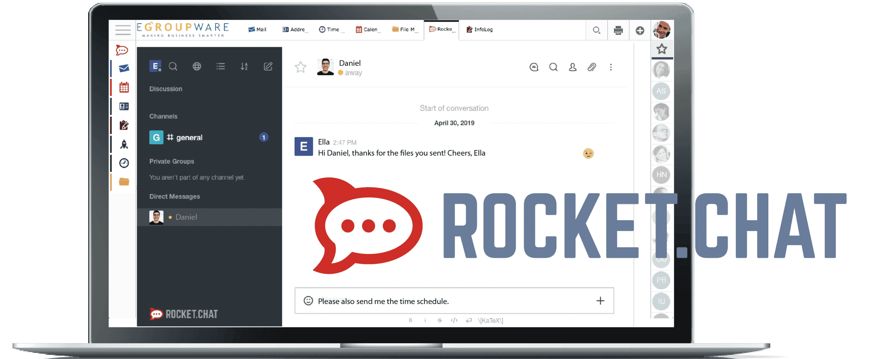Open files list paperclip icon

(x=592, y=67)
